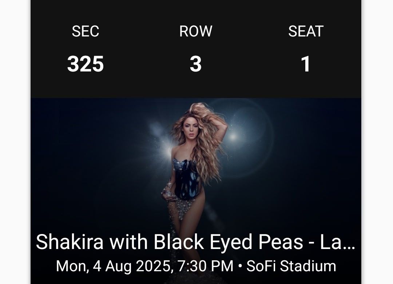
Task: Select the seat value 1
Action: pyautogui.click(x=306, y=64)
